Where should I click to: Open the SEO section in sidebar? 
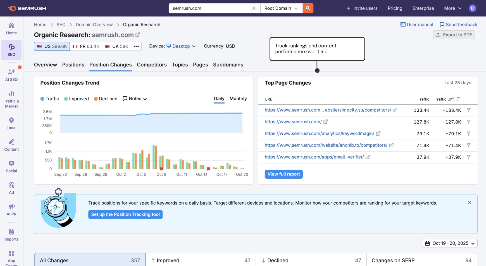click(x=11, y=50)
